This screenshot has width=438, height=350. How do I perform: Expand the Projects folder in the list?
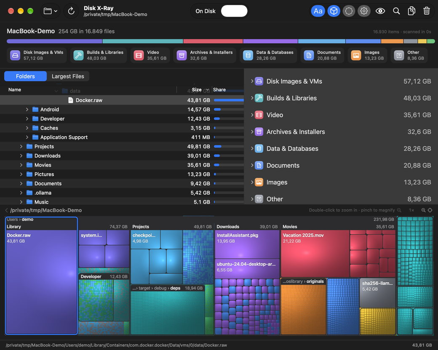[x=21, y=146]
